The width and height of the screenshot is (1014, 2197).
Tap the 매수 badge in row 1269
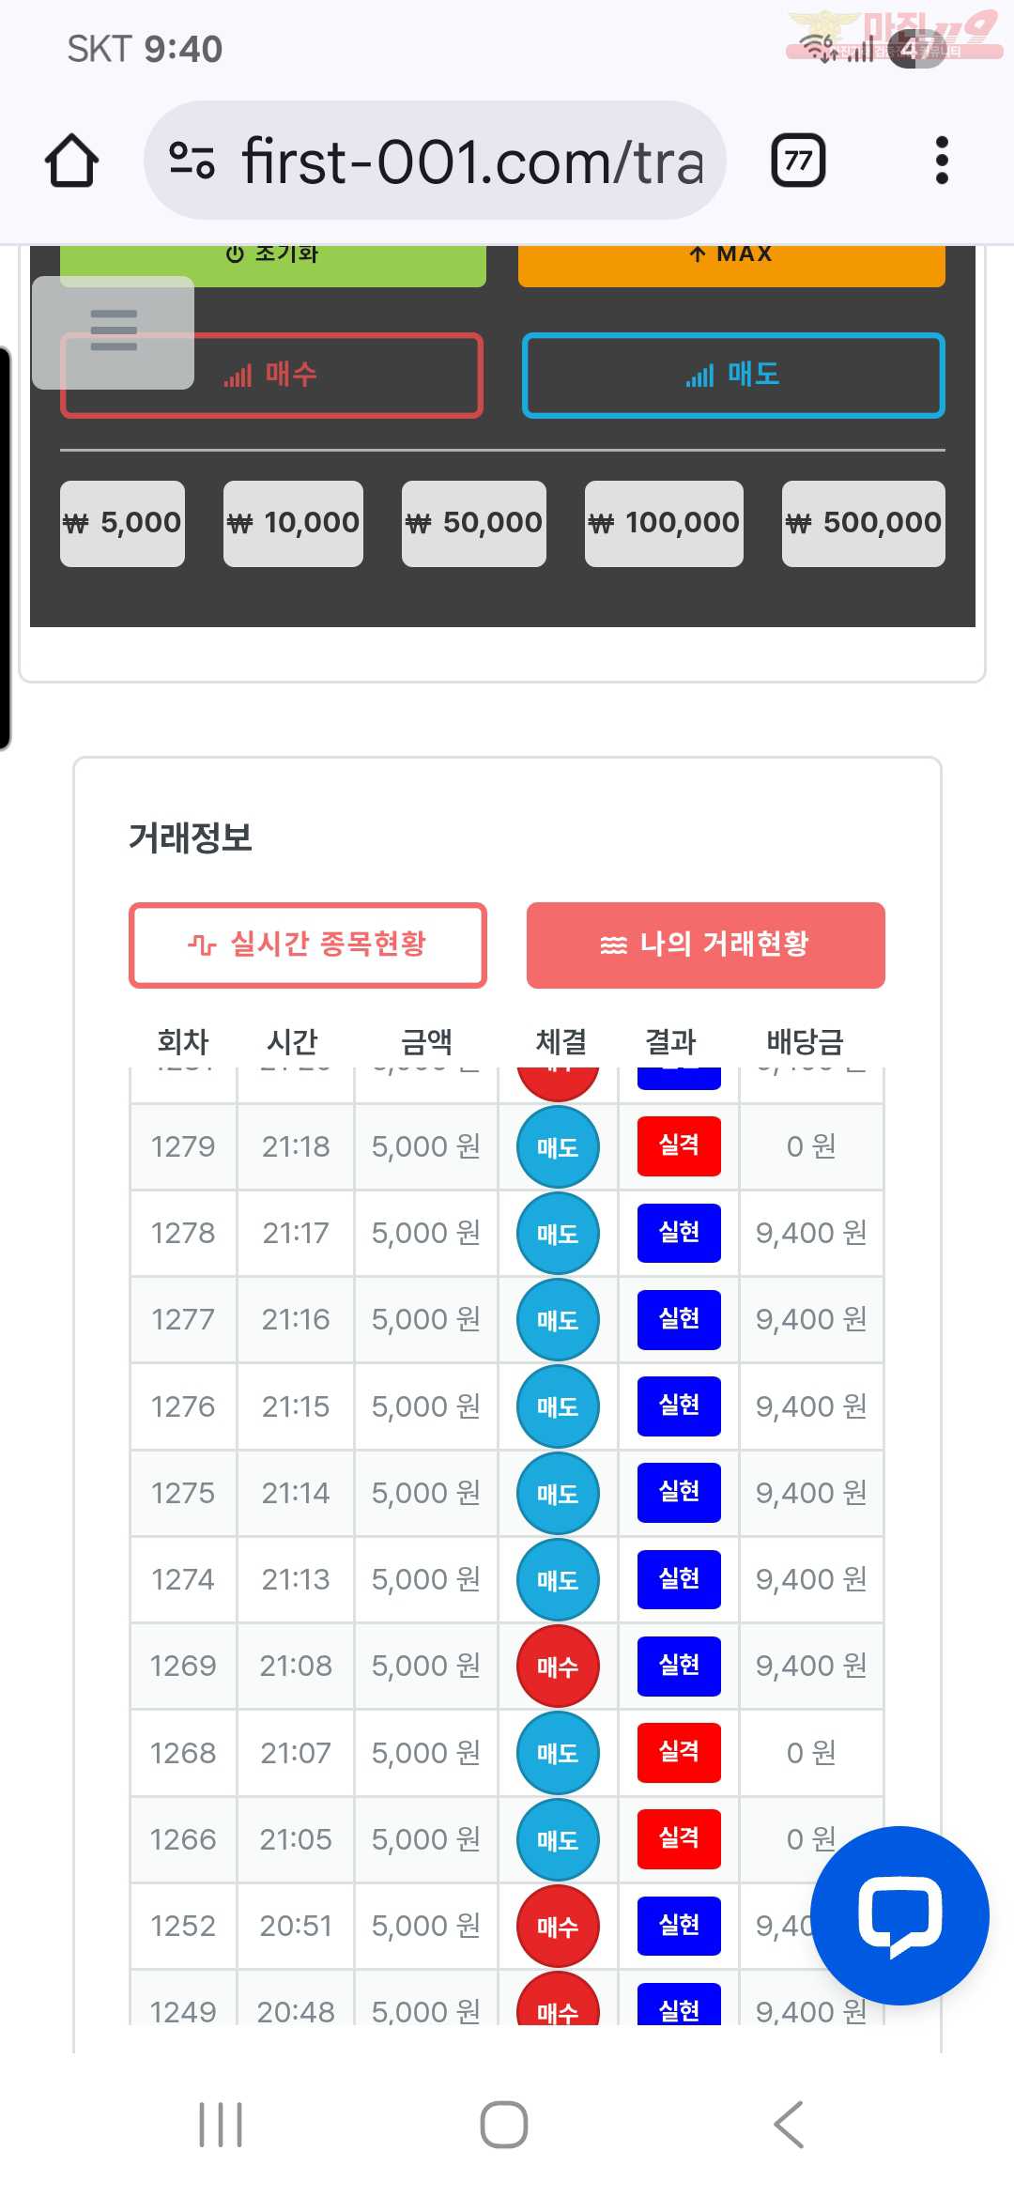pos(558,1667)
